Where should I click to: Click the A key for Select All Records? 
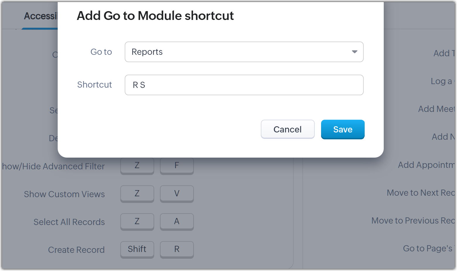pos(177,221)
